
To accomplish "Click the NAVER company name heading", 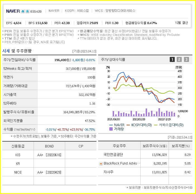I will point(13,11).
